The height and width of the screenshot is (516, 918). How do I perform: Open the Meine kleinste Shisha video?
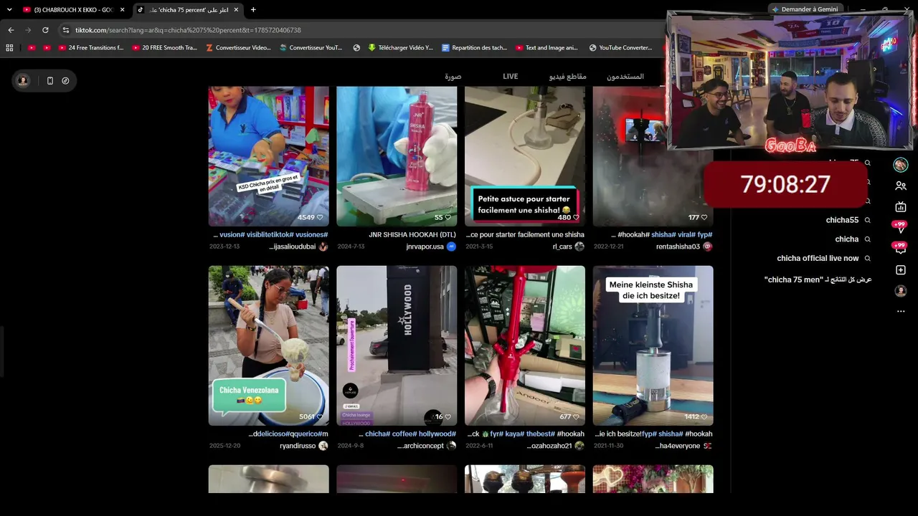(x=653, y=345)
